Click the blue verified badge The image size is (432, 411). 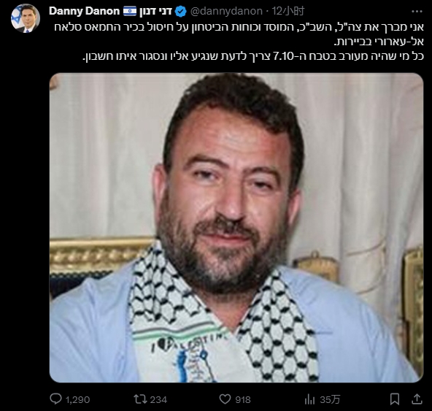181,12
